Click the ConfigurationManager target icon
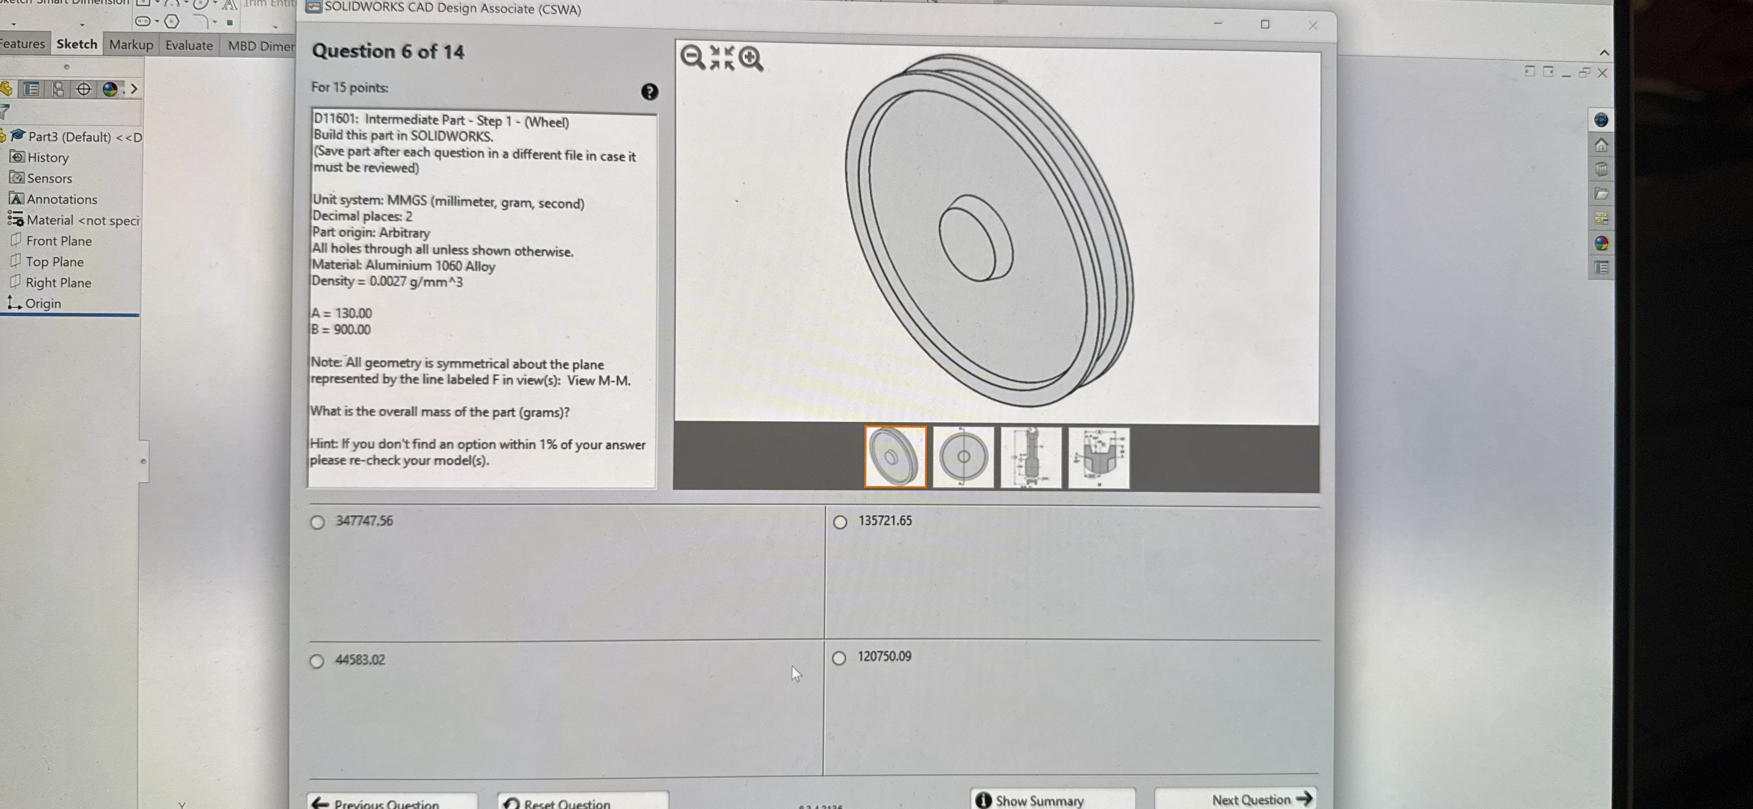Screen dimensions: 1753x809 coord(84,90)
